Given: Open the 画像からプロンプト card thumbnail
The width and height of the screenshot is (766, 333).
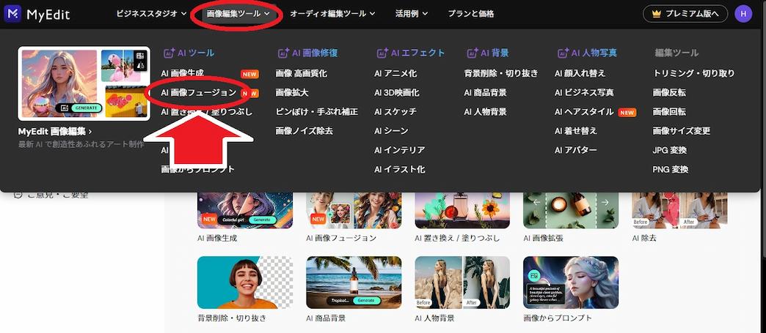Looking at the screenshot, I should click(x=571, y=283).
